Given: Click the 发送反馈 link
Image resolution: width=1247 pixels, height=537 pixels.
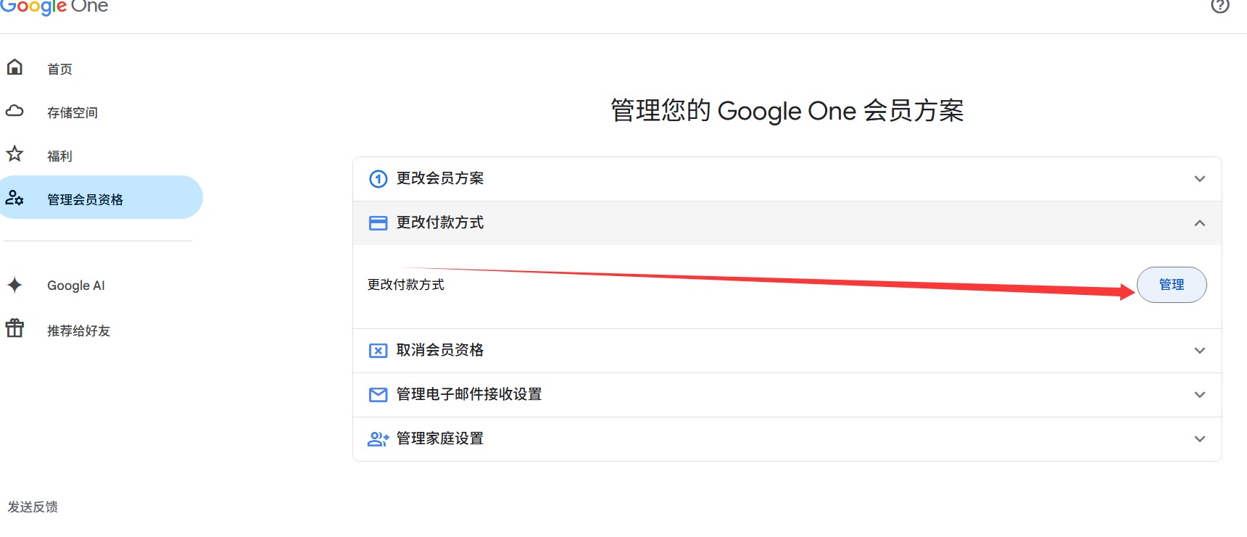Looking at the screenshot, I should pos(33,507).
